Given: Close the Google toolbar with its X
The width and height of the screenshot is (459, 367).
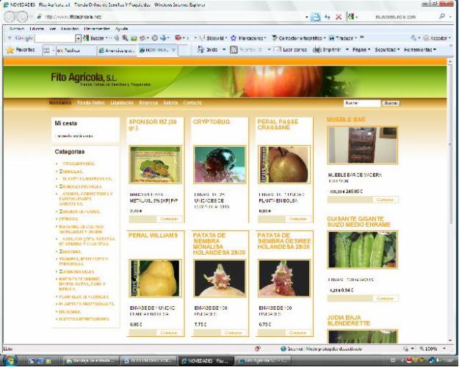Looking at the screenshot, I should pos(10,38).
